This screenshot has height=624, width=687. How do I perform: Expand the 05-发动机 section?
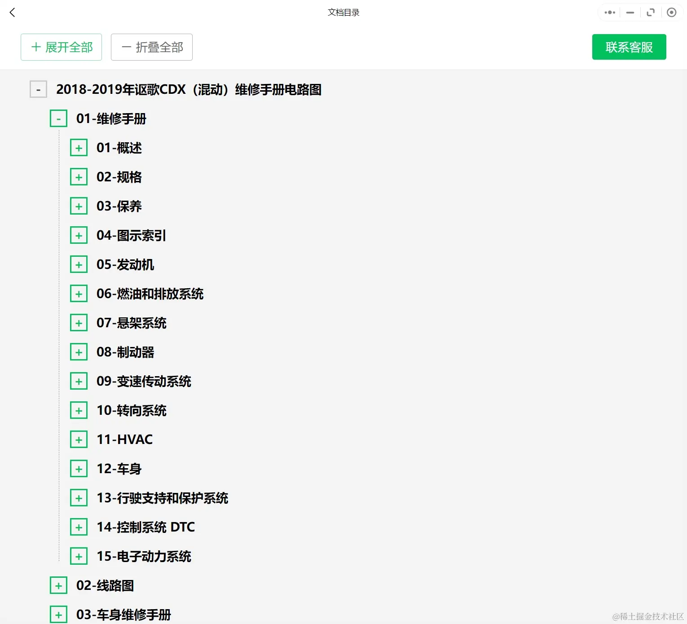pyautogui.click(x=79, y=264)
